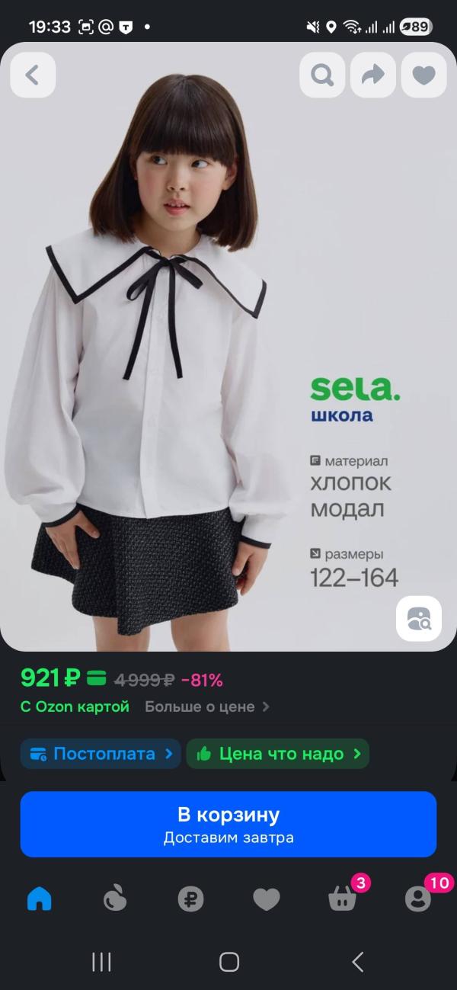
Task: Go back using the top-left arrow
Action: pyautogui.click(x=33, y=75)
